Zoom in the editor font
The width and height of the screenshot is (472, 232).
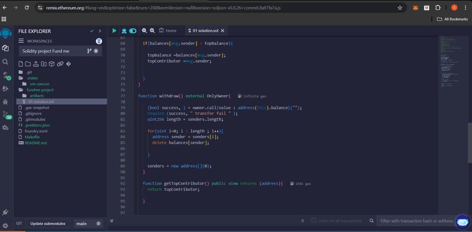(152, 31)
